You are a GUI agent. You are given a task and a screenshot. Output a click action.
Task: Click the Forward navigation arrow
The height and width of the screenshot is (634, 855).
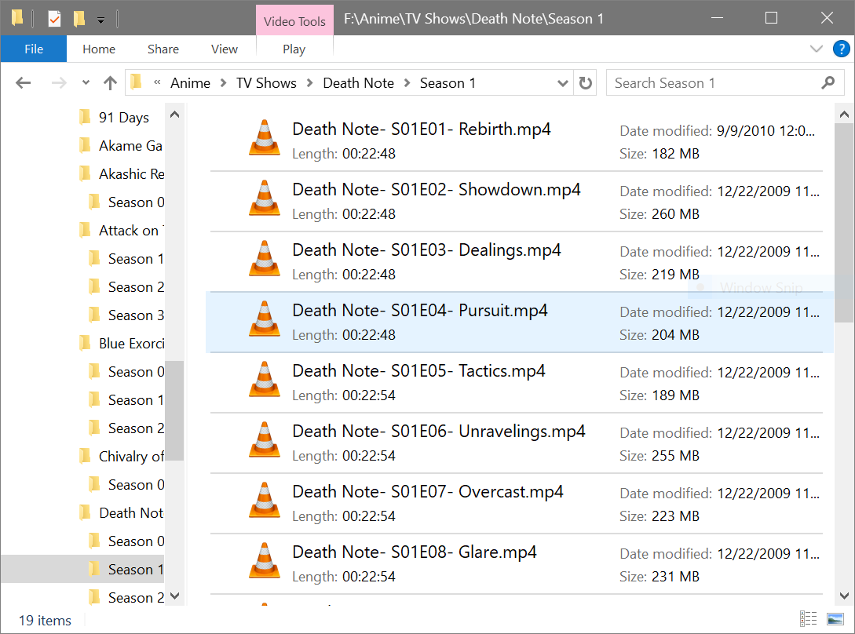click(59, 83)
